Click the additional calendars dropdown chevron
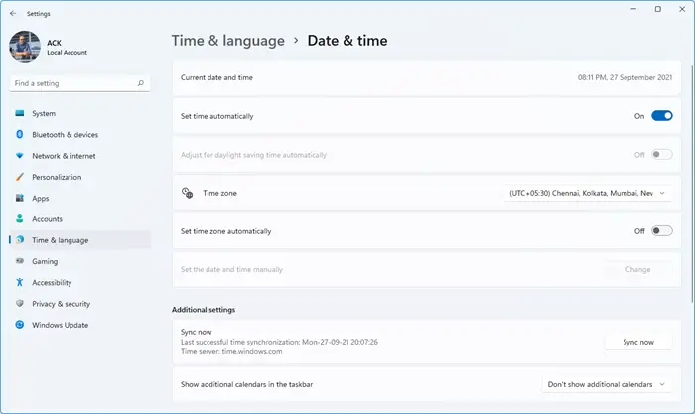Viewport: 695px width, 414px height. coord(662,384)
